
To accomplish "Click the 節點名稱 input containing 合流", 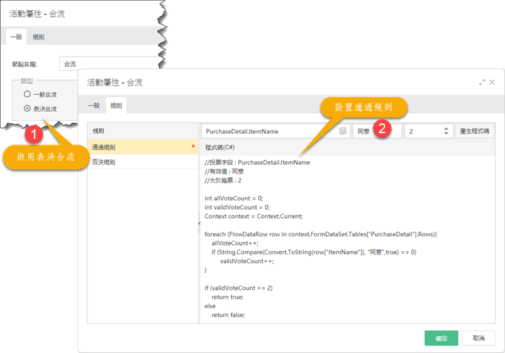I will (109, 63).
